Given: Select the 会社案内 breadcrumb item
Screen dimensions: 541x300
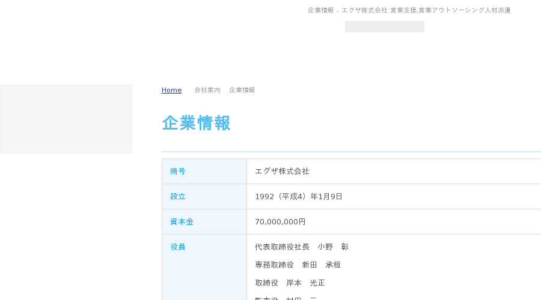Looking at the screenshot, I should 207,90.
